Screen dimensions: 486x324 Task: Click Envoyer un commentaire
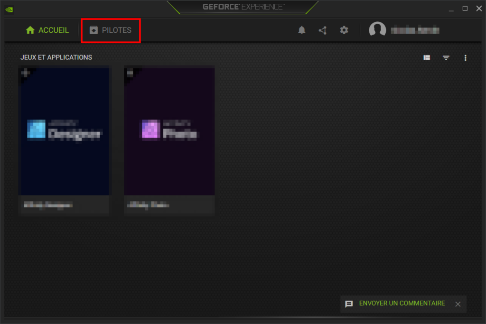pyautogui.click(x=402, y=303)
